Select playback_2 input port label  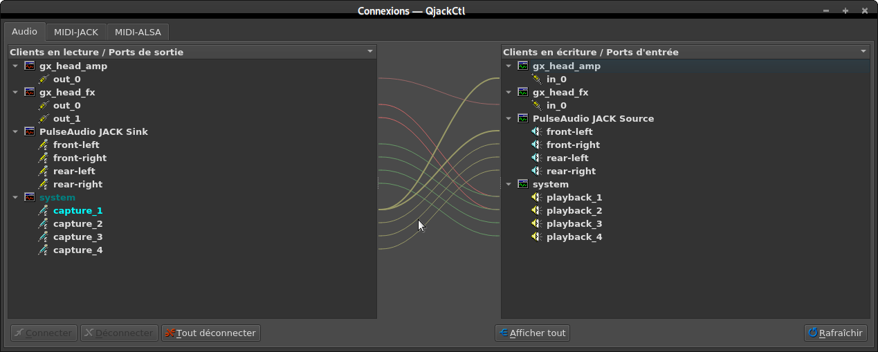[574, 211]
